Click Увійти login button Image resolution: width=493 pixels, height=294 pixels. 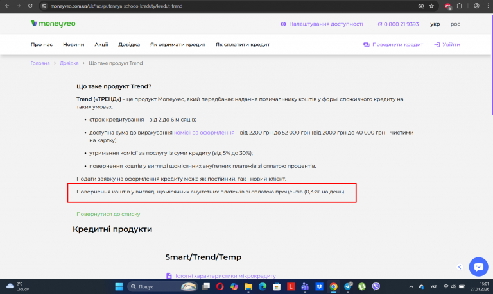(447, 45)
